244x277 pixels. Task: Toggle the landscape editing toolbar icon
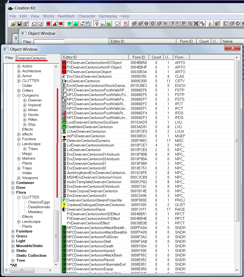(76, 23)
